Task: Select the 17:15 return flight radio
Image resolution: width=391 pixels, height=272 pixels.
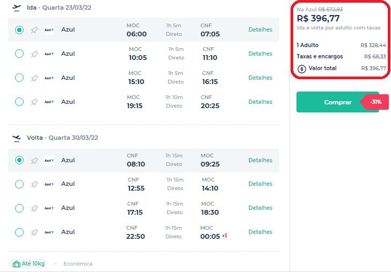Action: pyautogui.click(x=19, y=208)
